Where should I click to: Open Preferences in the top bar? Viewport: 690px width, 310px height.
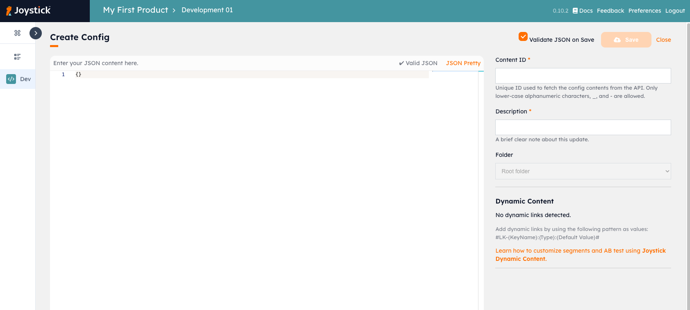pyautogui.click(x=644, y=11)
